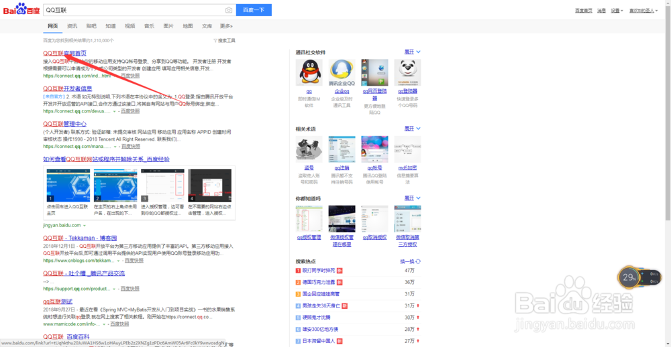Open the QQ互联官网首页 result
Viewport: 671px width, 347px height.
click(64, 54)
